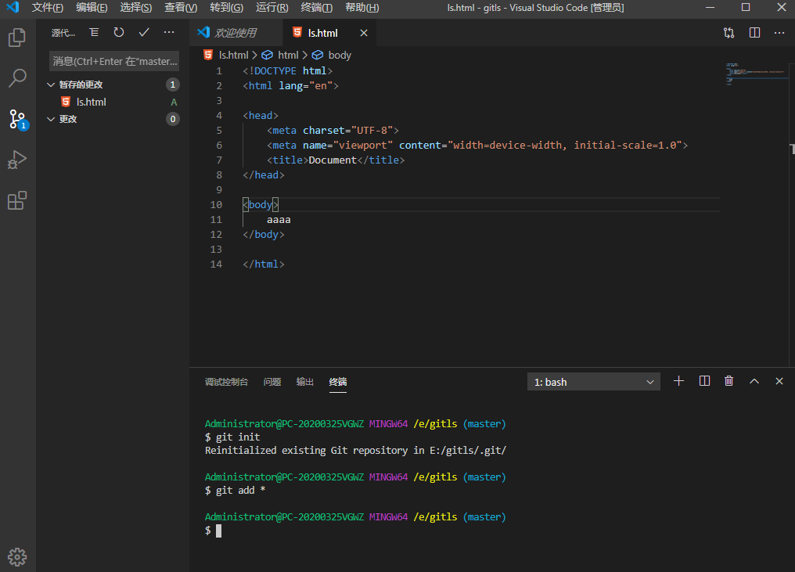Open the '1: bash' terminal selector dropdown

[594, 382]
